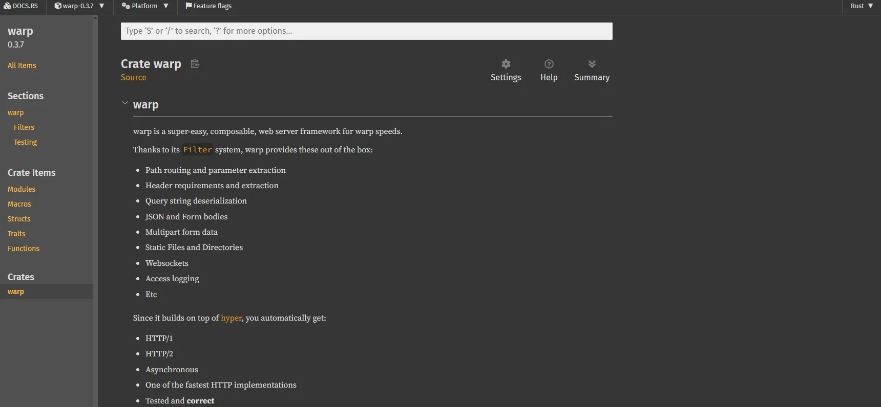
Task: Go to the warp section in Sections
Action: coord(16,112)
